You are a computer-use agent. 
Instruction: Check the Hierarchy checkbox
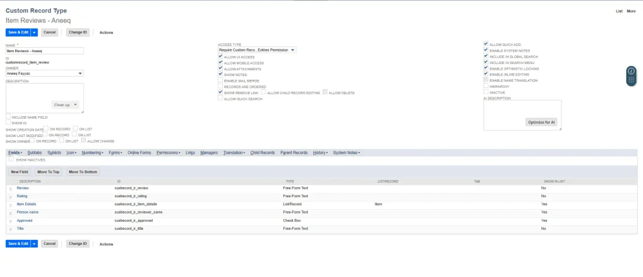pyautogui.click(x=486, y=86)
